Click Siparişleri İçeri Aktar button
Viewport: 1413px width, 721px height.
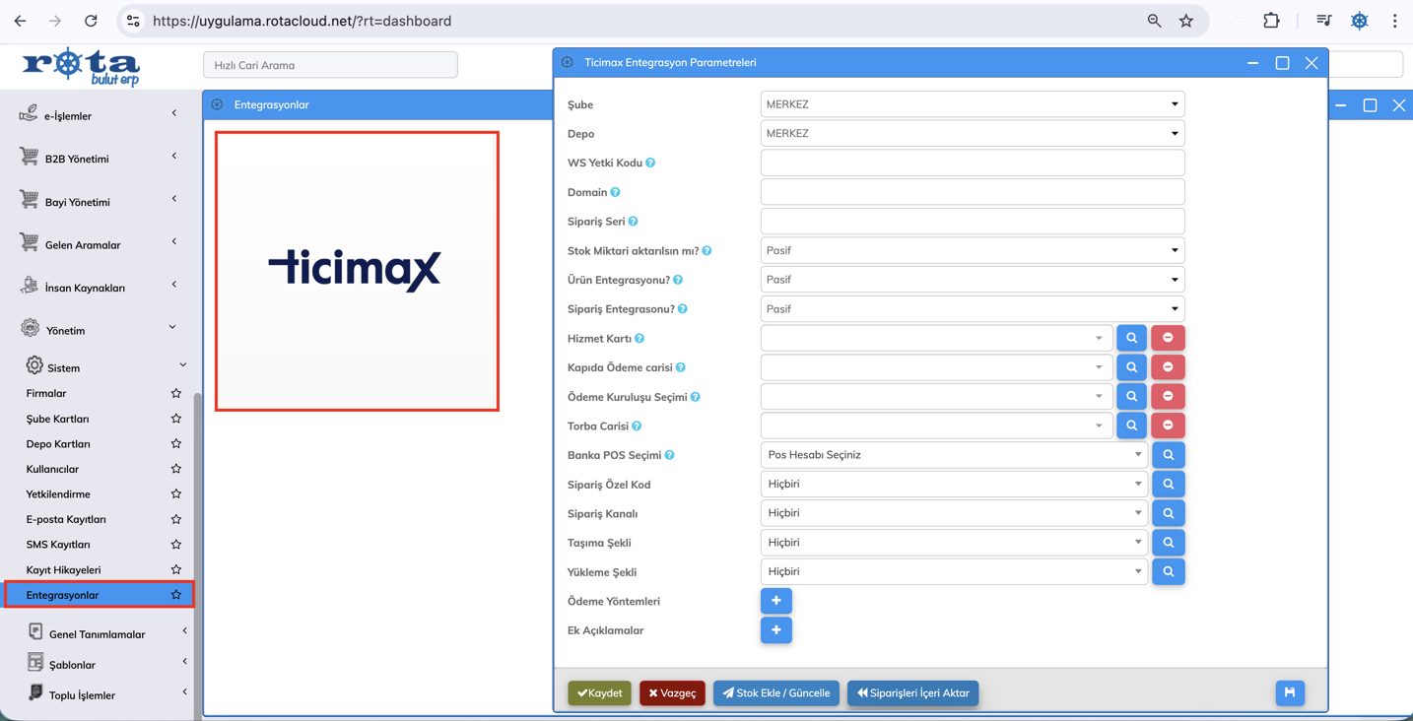pyautogui.click(x=912, y=692)
